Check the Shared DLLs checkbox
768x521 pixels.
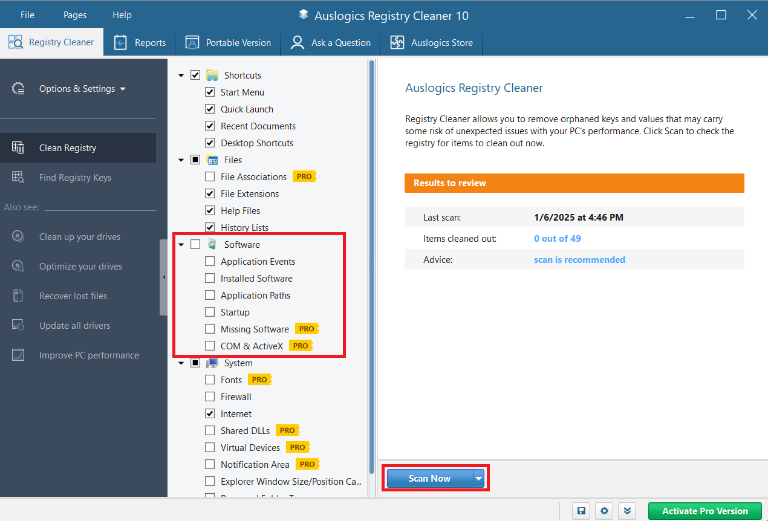tap(210, 431)
